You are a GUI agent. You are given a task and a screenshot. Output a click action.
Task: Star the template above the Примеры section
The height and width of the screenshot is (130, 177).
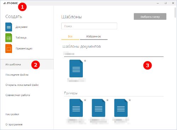pos(85,61)
